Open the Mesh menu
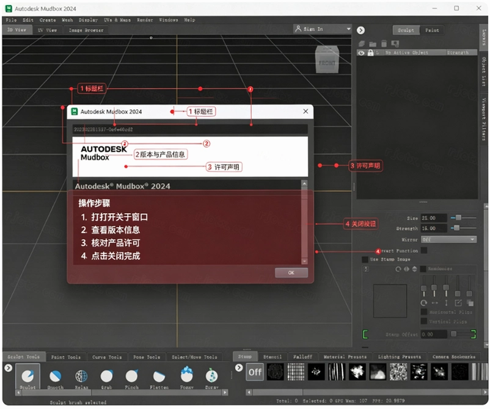This screenshot has height=409, width=490. point(67,20)
